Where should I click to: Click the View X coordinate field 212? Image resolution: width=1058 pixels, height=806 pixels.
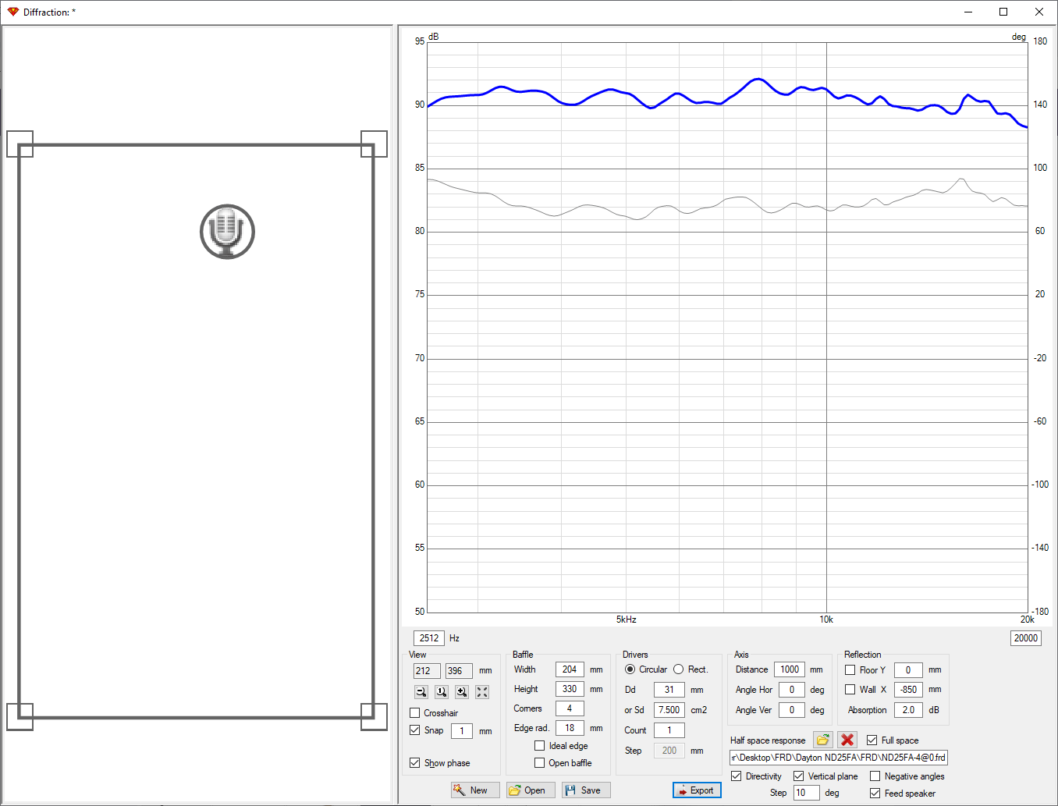pyautogui.click(x=427, y=671)
